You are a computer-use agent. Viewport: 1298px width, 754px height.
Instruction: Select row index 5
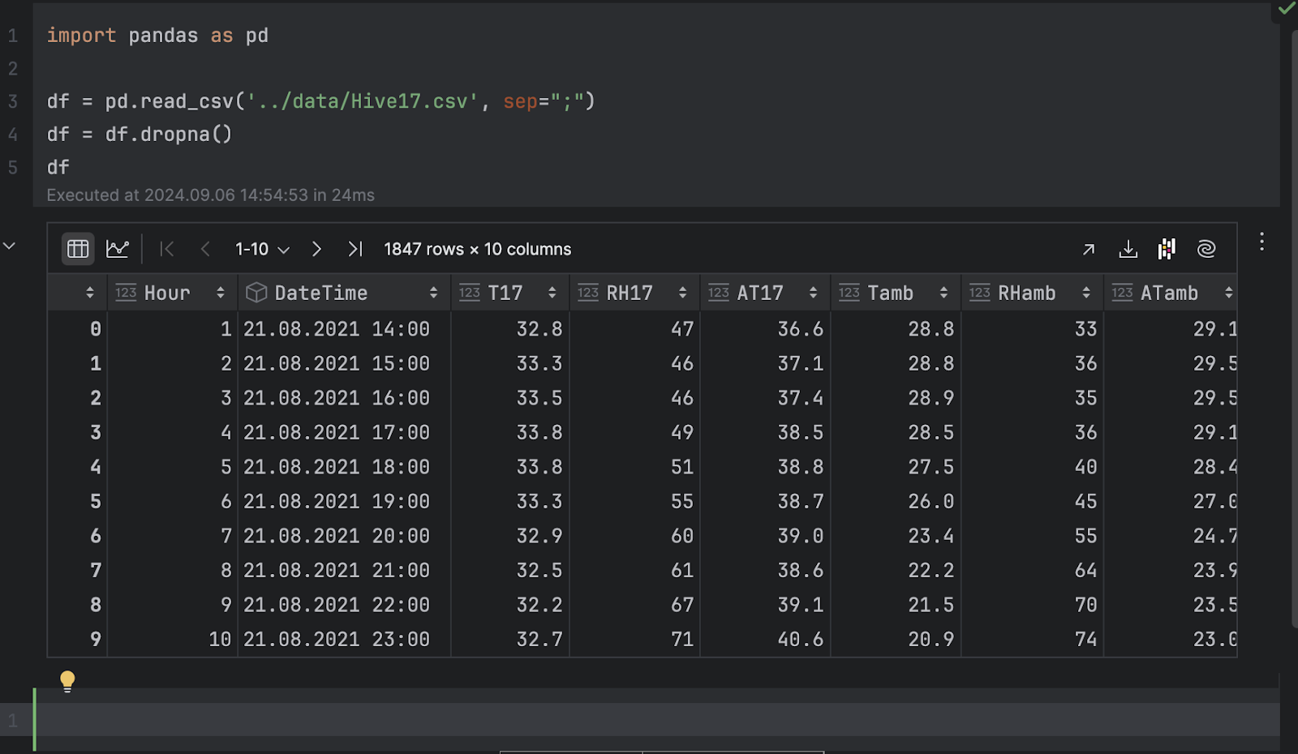pyautogui.click(x=96, y=501)
